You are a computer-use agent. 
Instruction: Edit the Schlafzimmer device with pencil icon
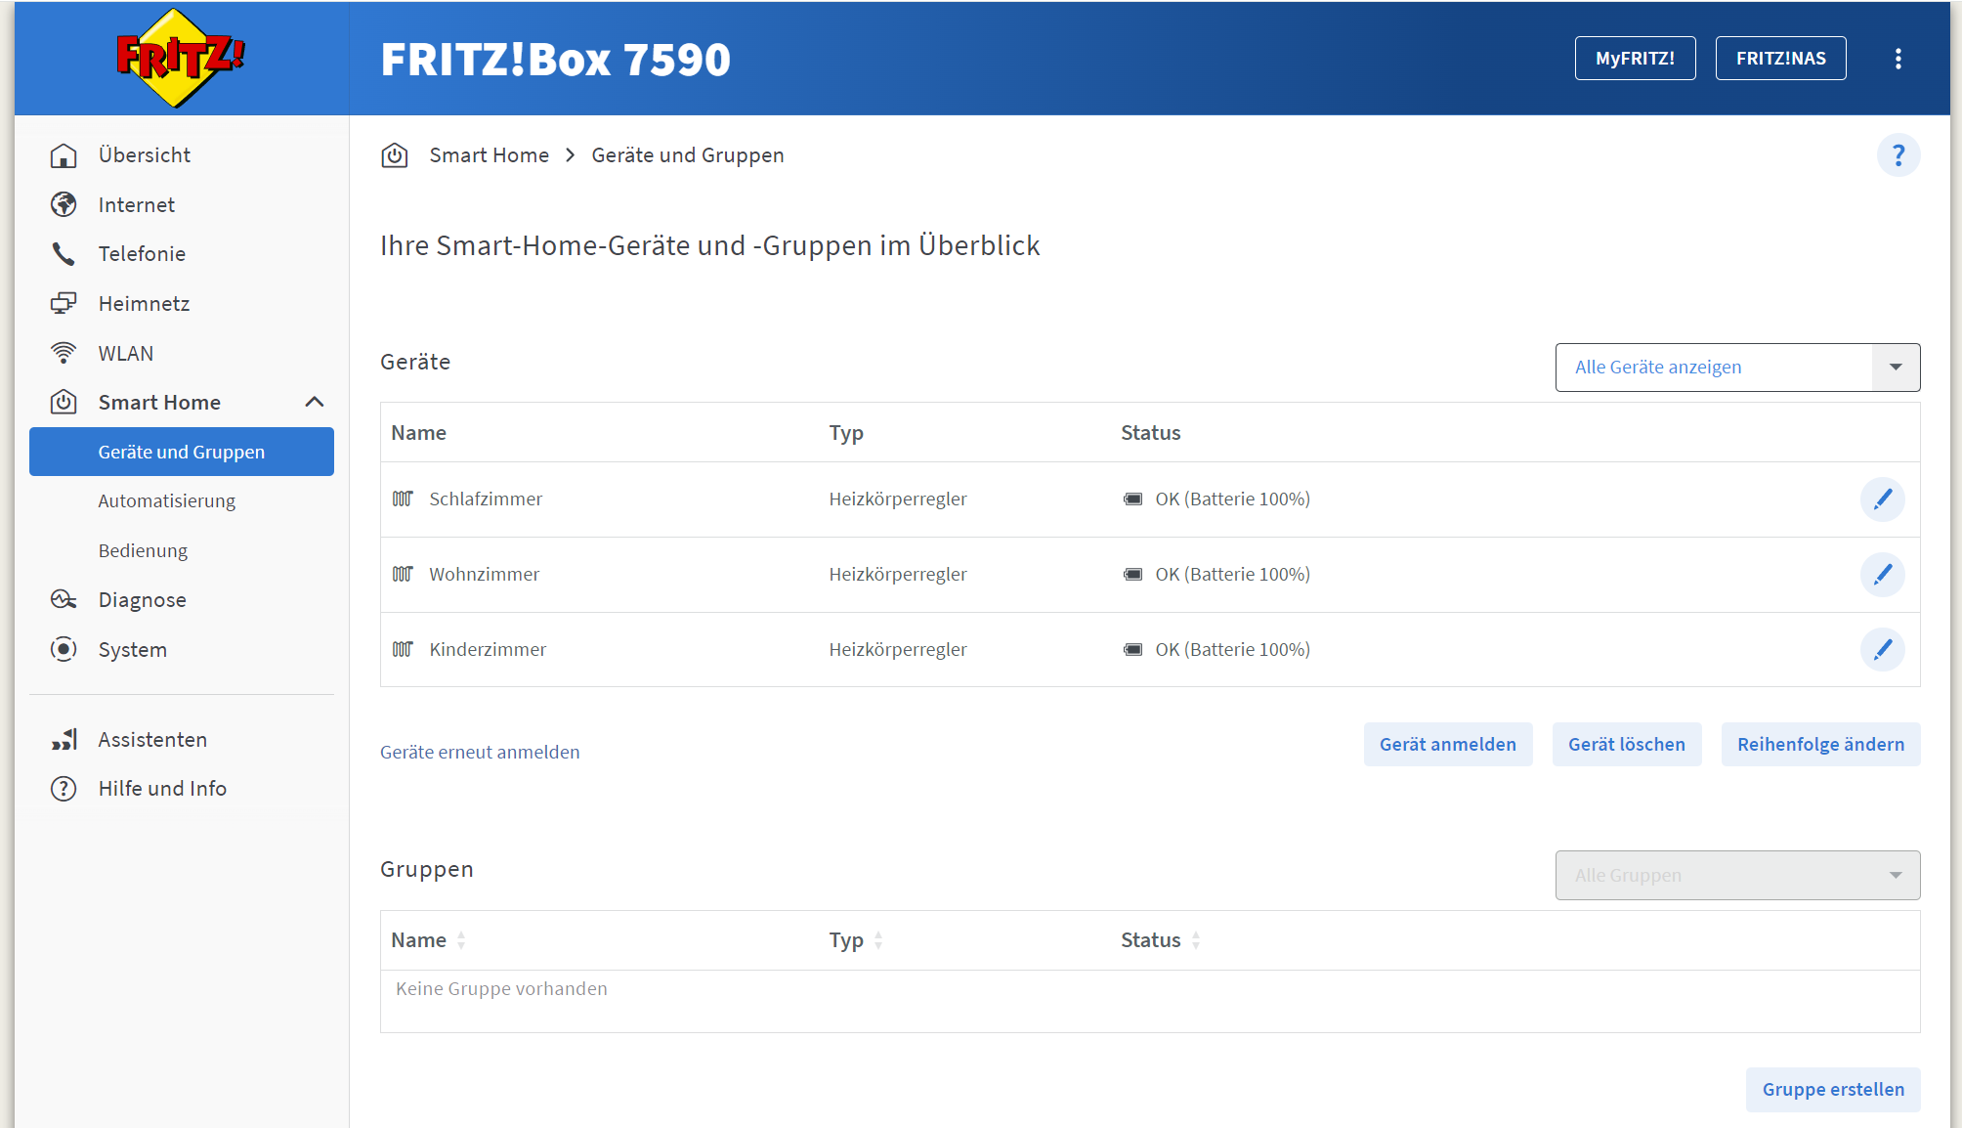1882,499
